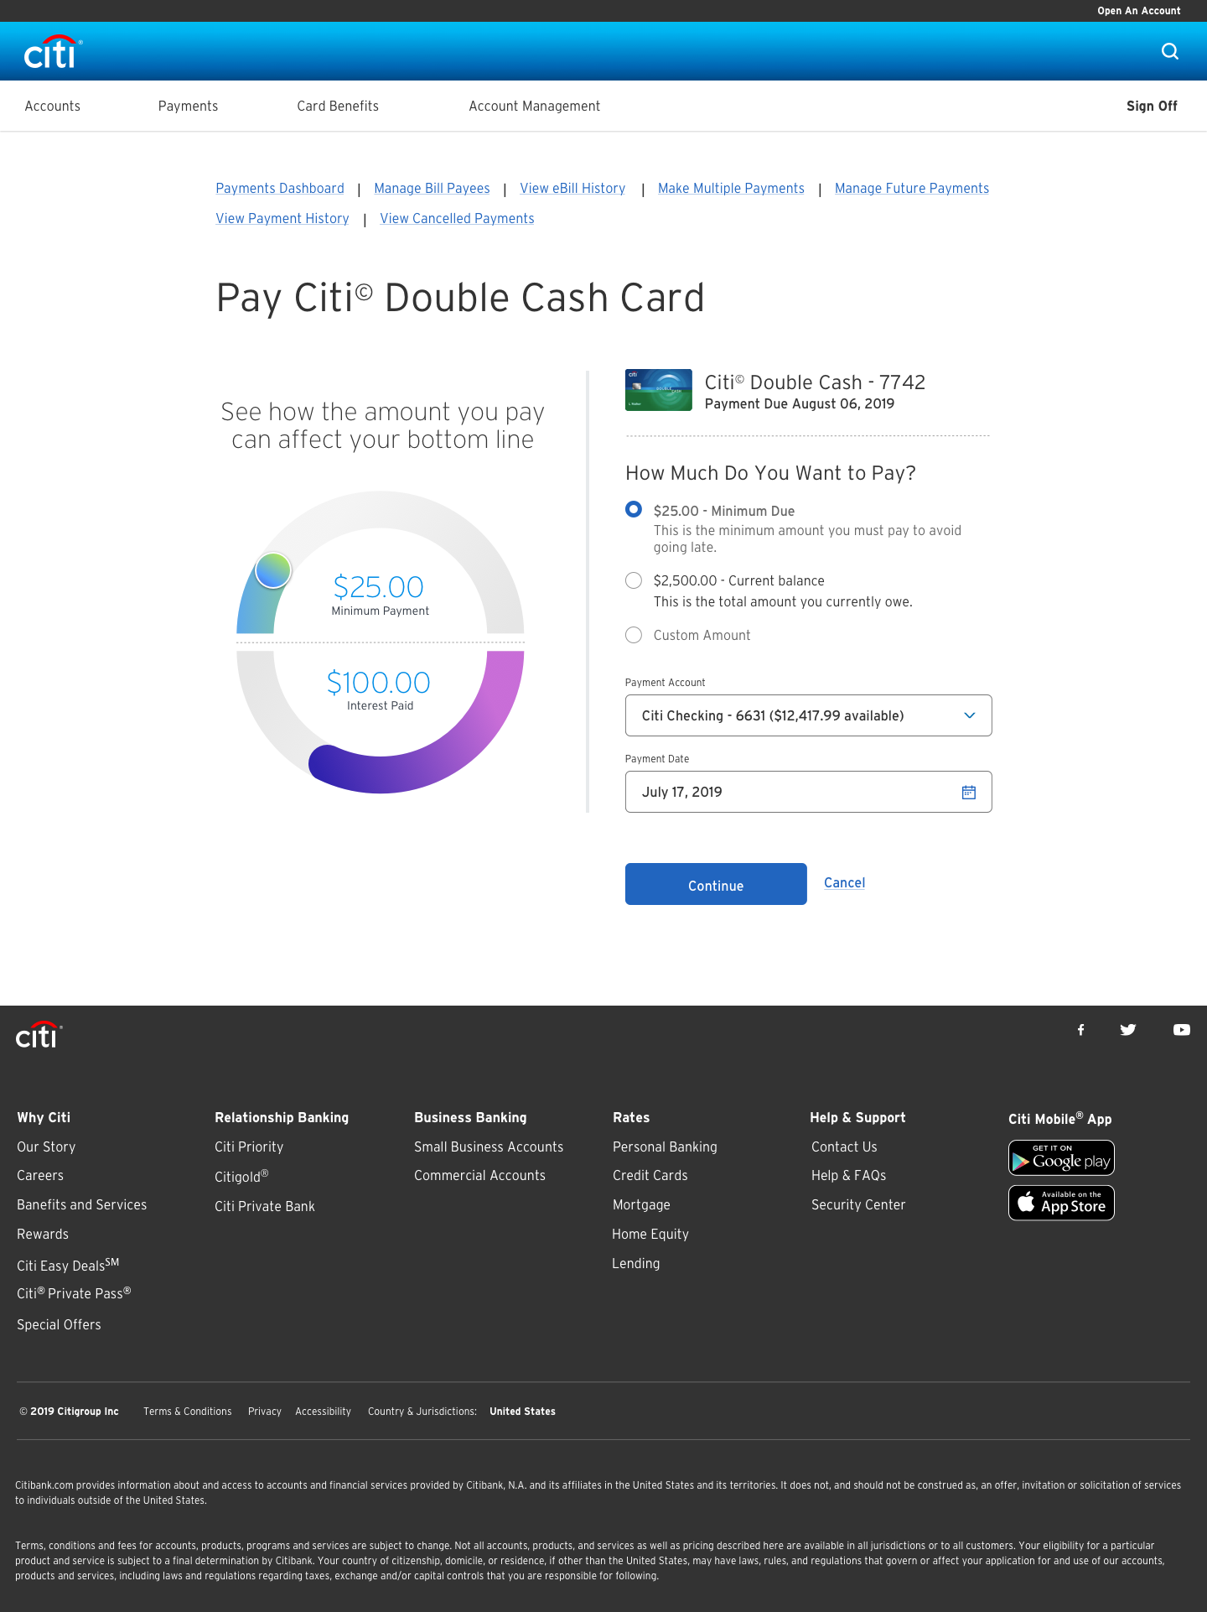Choose the Custom Amount radio button
The image size is (1207, 1612).
[x=634, y=635]
